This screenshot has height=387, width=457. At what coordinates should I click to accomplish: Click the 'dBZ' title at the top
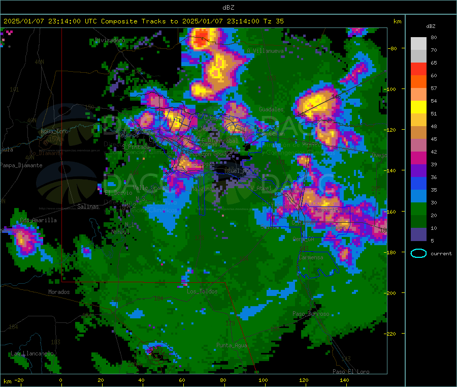(x=228, y=8)
